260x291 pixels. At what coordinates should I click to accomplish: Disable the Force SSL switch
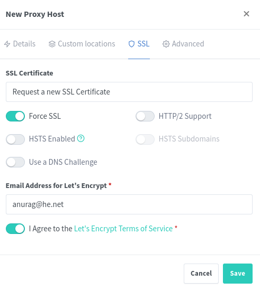coord(15,116)
